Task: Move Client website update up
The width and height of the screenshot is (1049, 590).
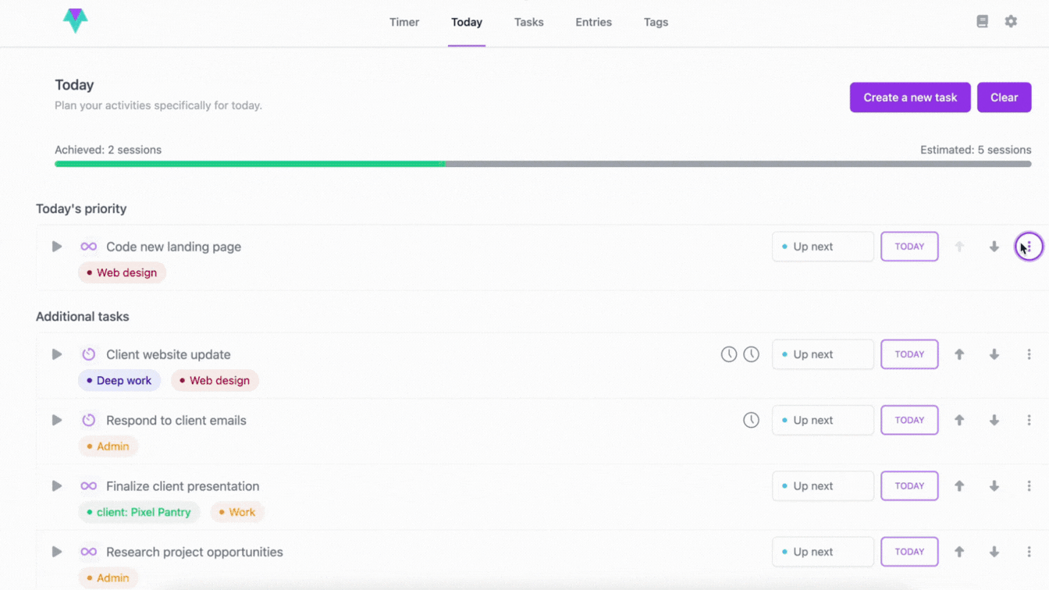Action: [x=959, y=354]
